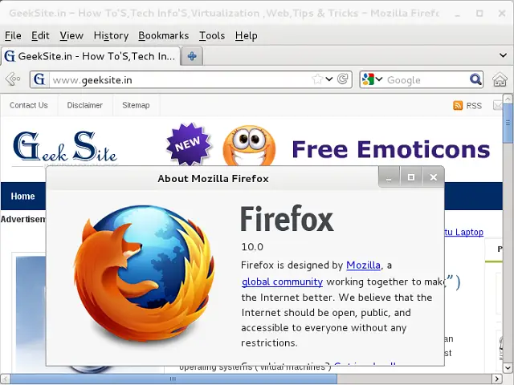This screenshot has height=385, width=514.
Task: Click the Sitemap link
Action: pos(136,105)
